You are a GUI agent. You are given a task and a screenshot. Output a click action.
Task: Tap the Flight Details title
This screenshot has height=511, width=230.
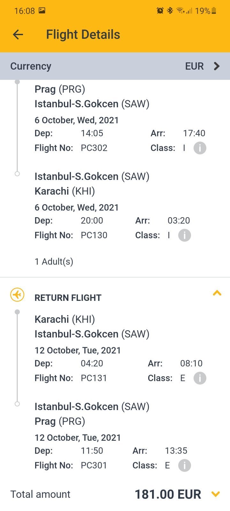coord(83,34)
